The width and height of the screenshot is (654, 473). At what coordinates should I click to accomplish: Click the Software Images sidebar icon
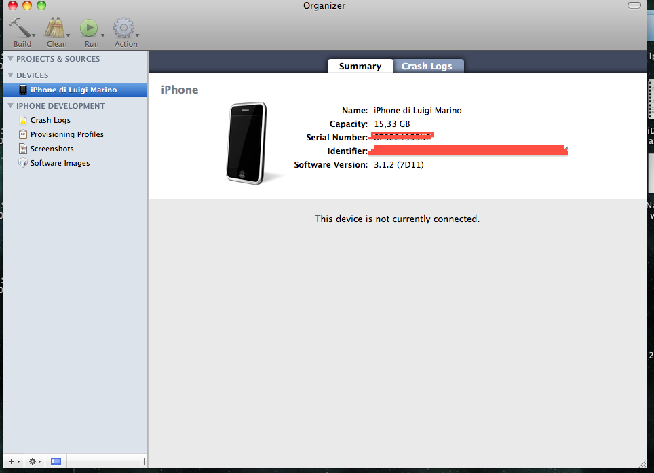23,163
